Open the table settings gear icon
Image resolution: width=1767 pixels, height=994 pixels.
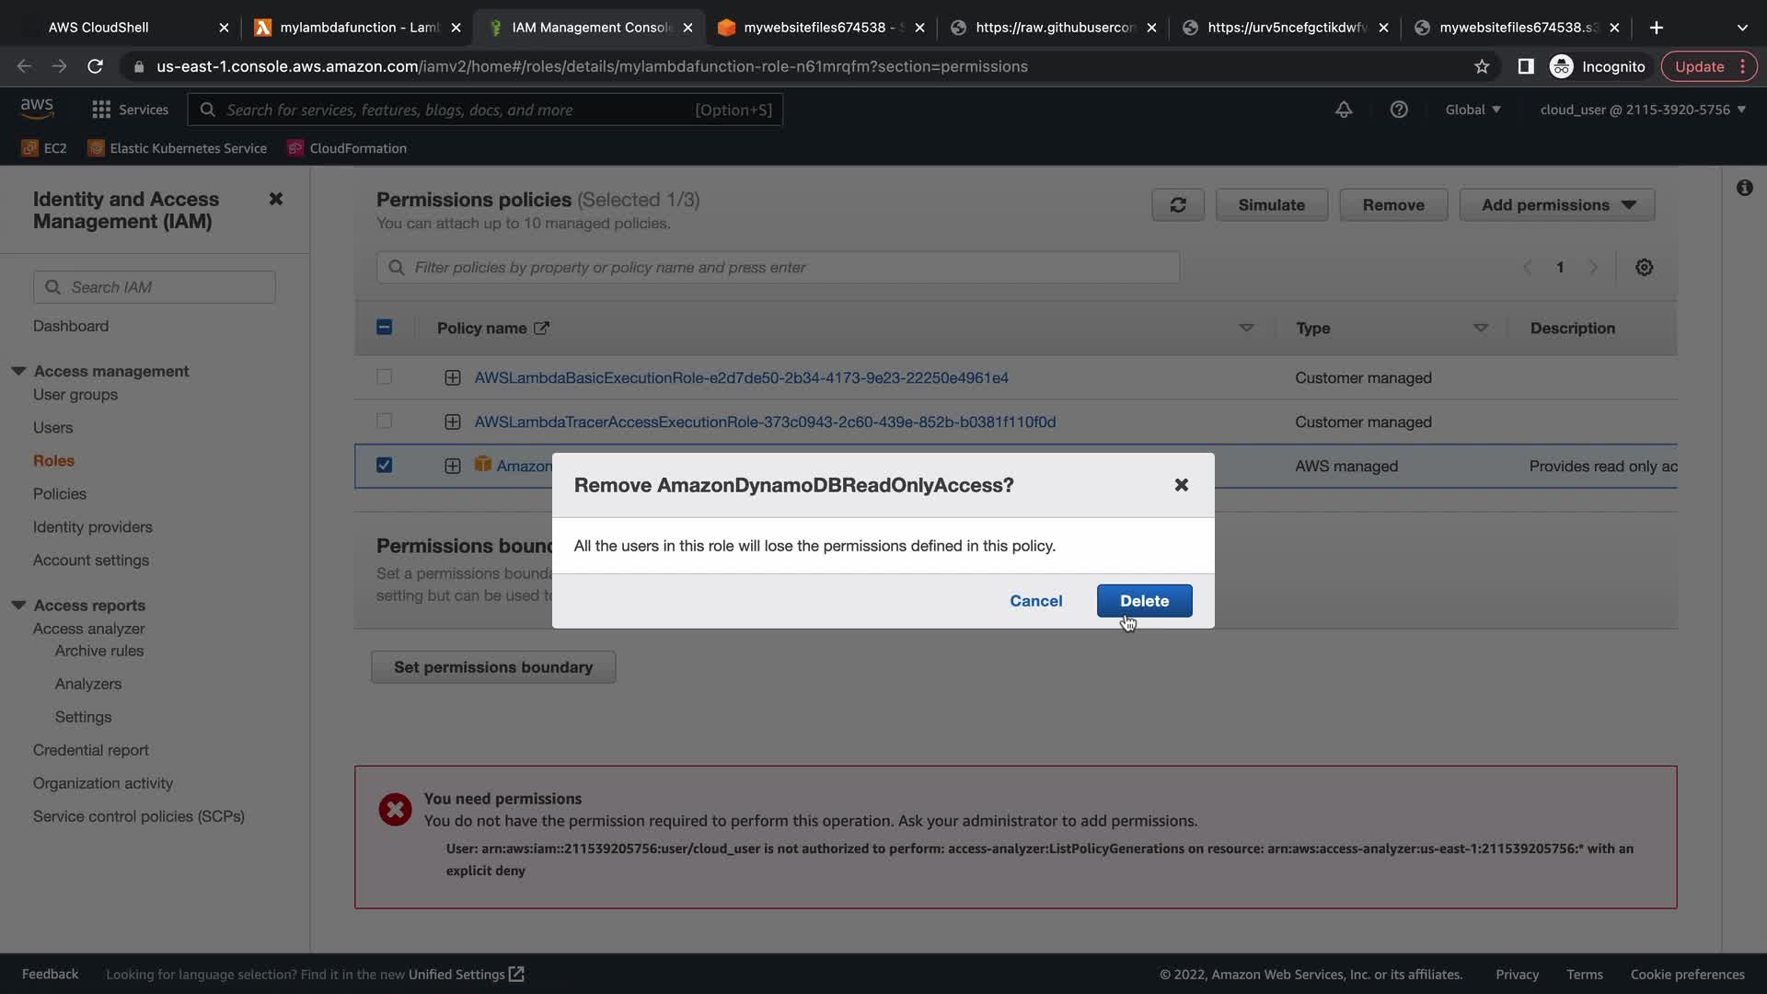tap(1644, 268)
